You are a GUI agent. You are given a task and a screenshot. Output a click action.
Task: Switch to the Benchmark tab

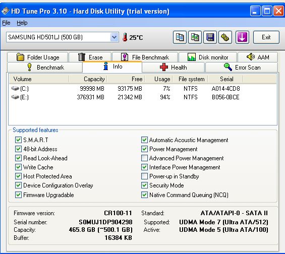45,68
